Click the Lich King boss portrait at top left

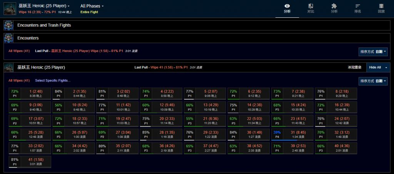click(x=9, y=8)
